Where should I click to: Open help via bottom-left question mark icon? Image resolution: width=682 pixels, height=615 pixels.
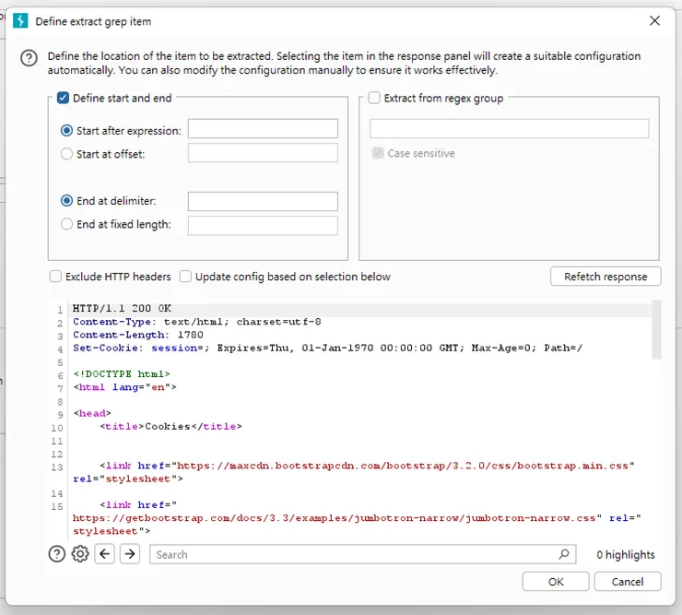pos(57,554)
